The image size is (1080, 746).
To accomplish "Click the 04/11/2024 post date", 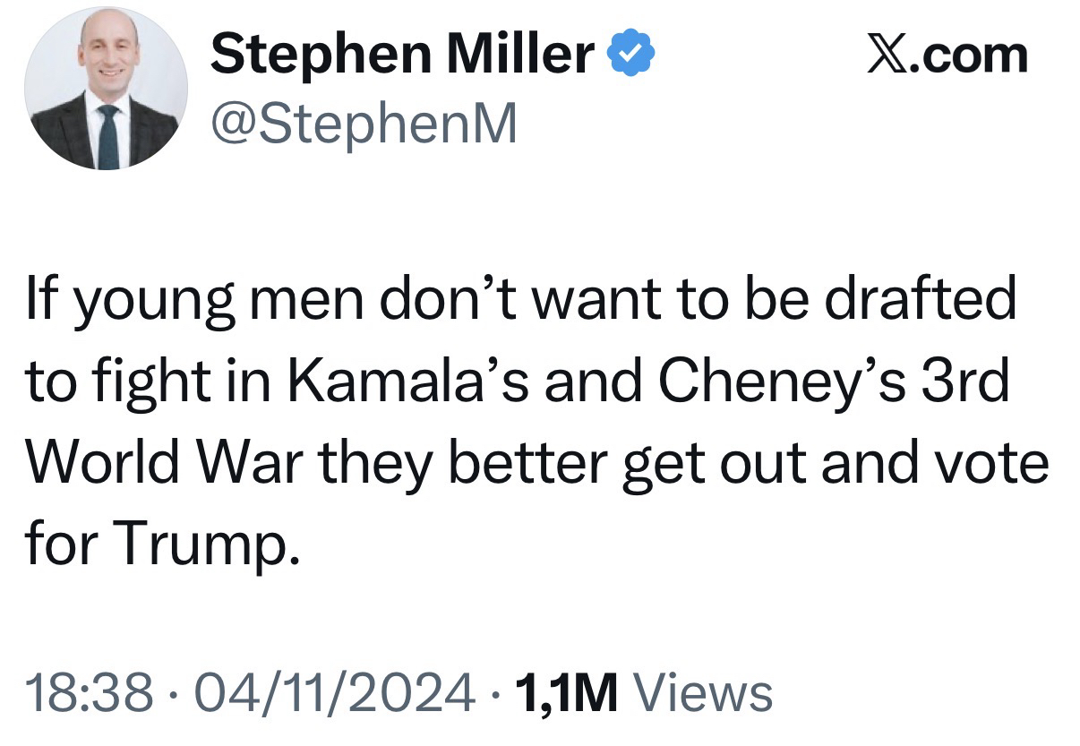I will [326, 692].
